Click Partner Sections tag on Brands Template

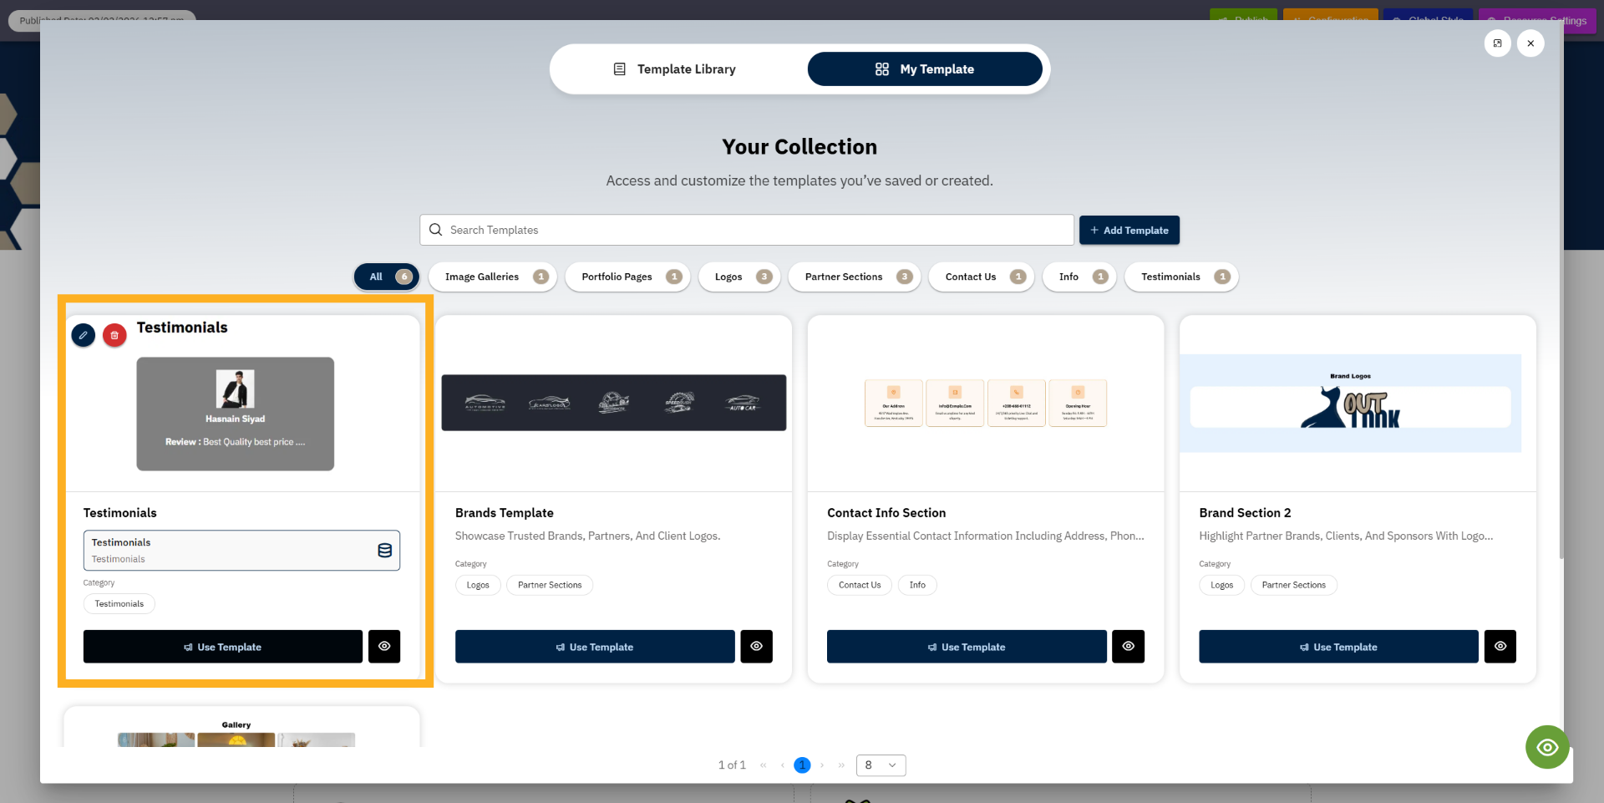(550, 585)
